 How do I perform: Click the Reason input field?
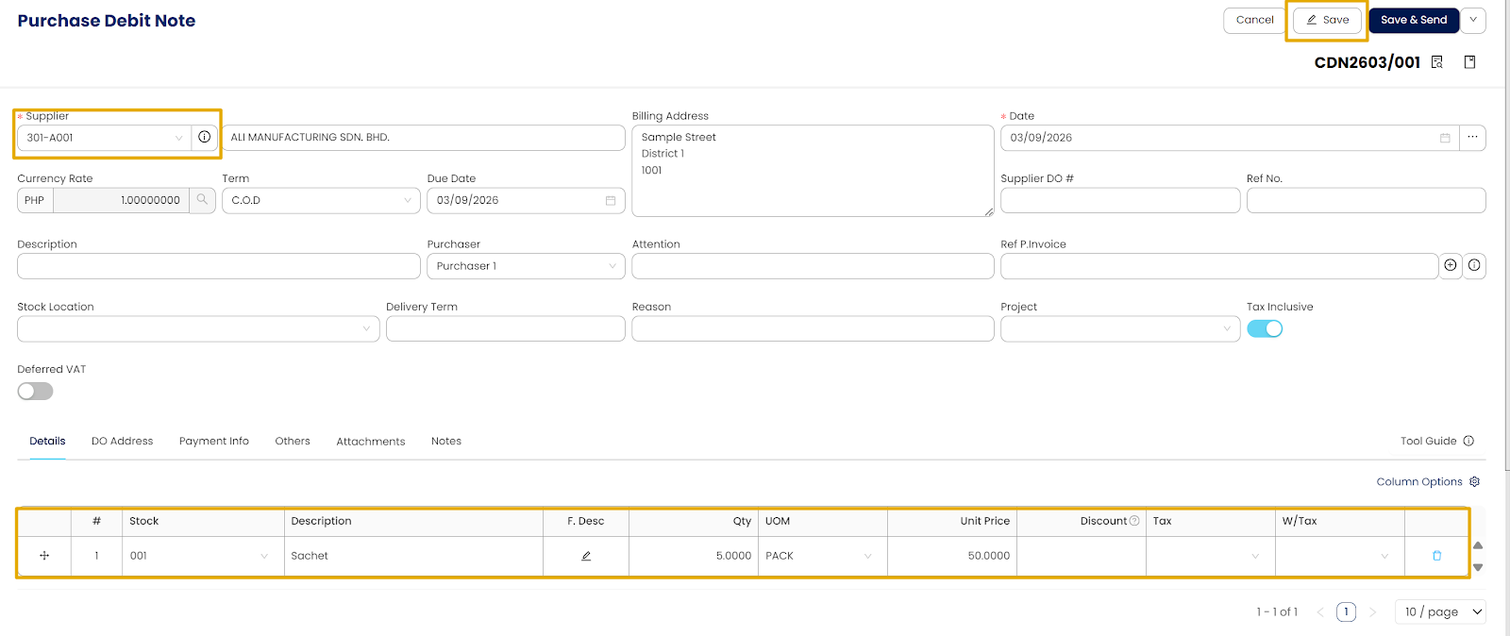(x=813, y=329)
